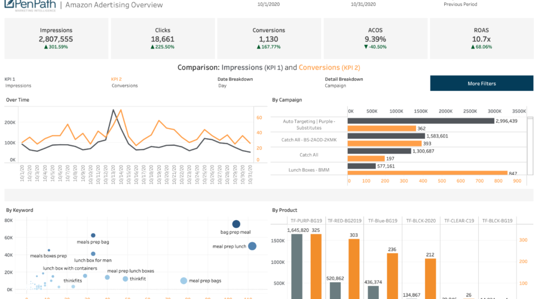
Task: Click the Amazon Adertising Overview title
Action: (x=114, y=5)
